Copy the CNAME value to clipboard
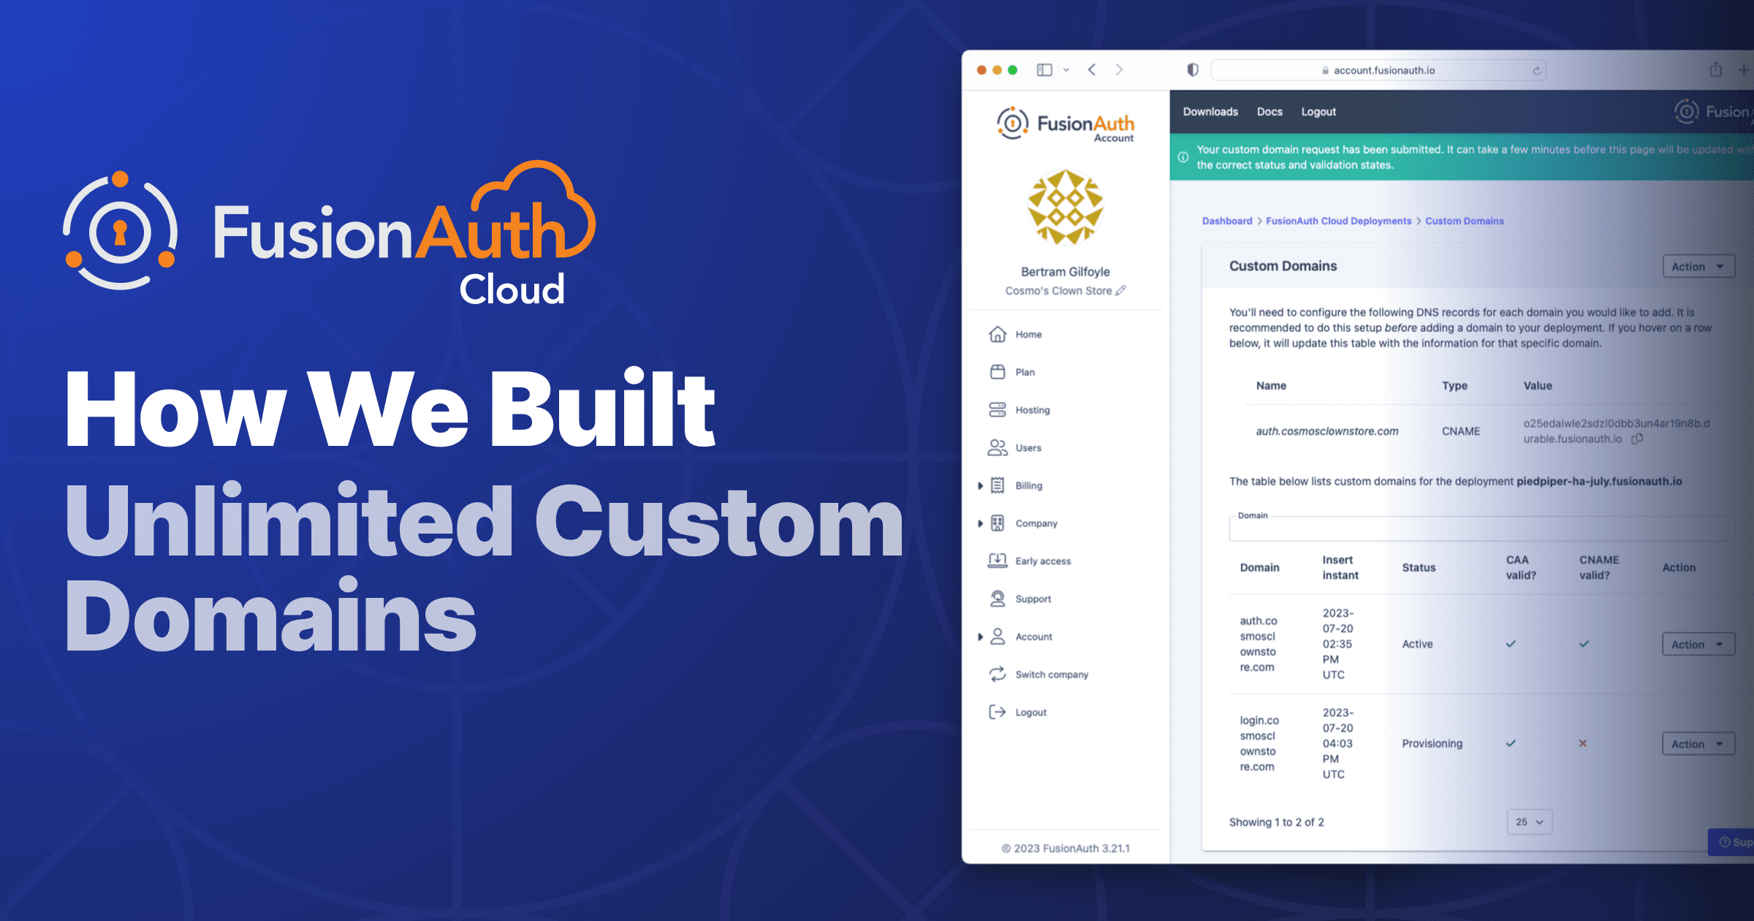1754x921 pixels. [x=1638, y=439]
